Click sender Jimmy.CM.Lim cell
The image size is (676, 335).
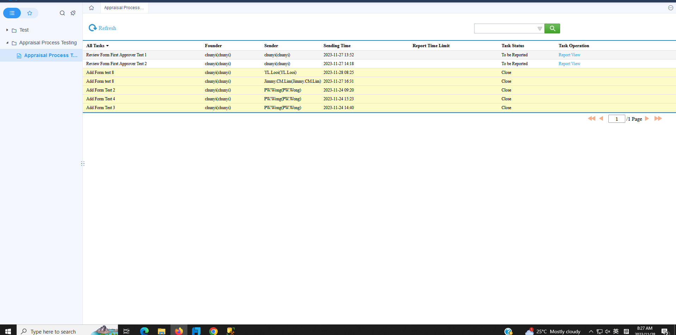pos(292,81)
